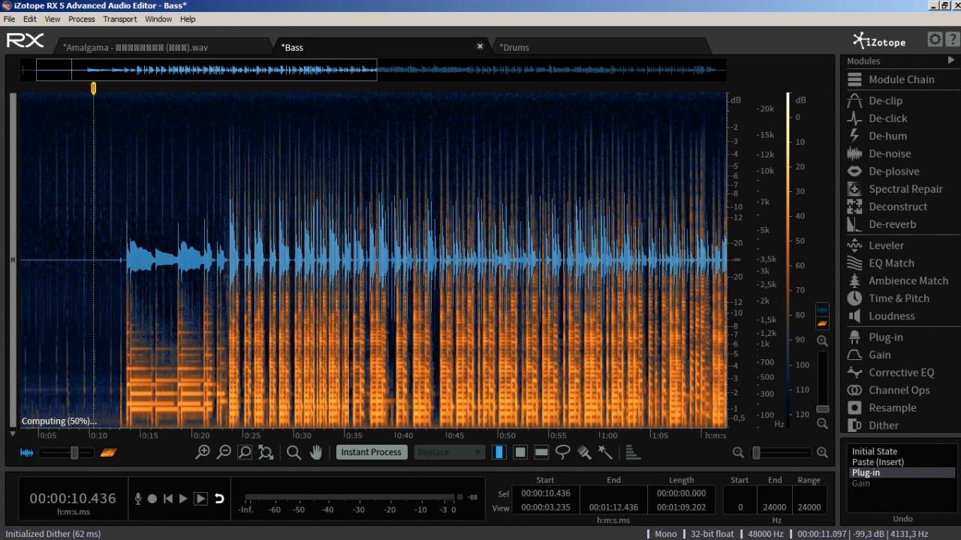Switch to the Amalgama wav tab
Screen dimensions: 961x540
(161, 47)
